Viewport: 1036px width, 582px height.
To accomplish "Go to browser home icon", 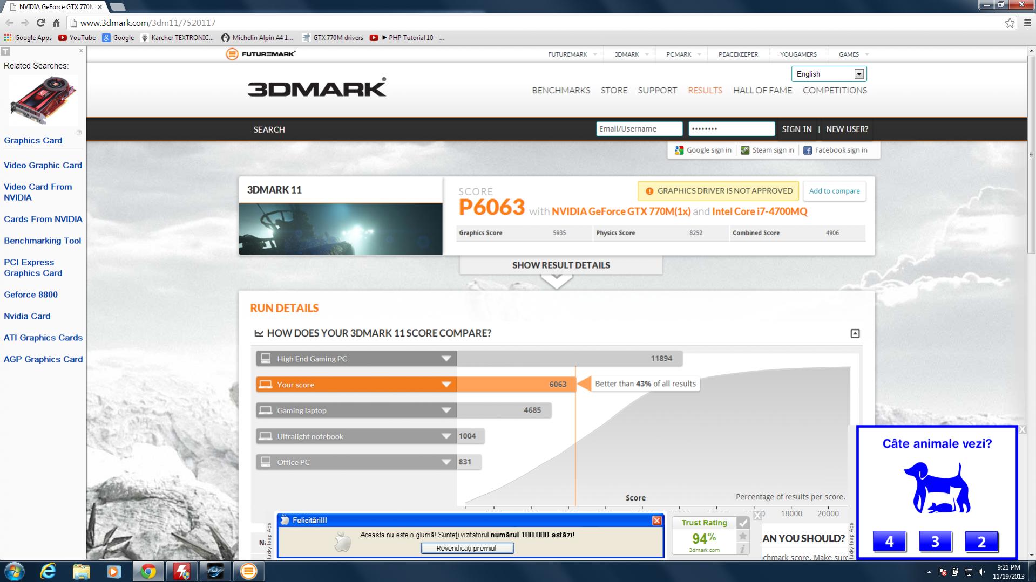I will coord(56,23).
